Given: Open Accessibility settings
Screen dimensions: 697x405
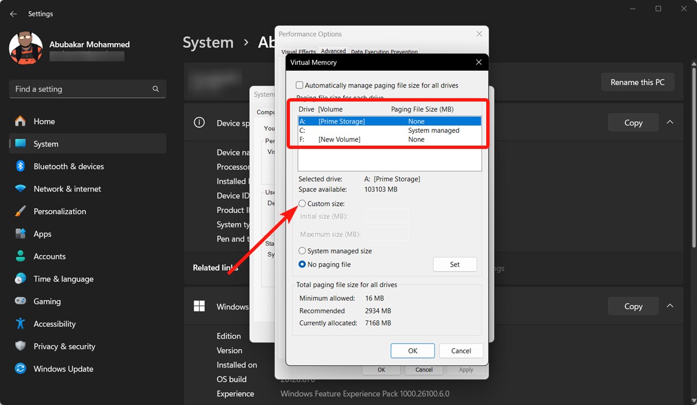Looking at the screenshot, I should tap(54, 324).
